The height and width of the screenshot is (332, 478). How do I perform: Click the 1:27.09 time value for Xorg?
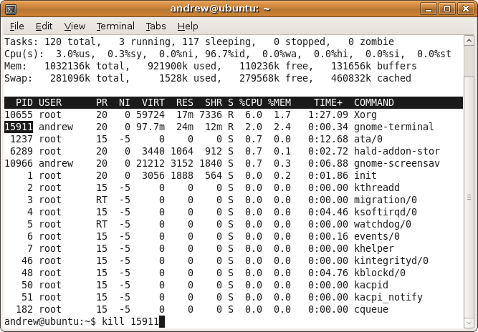click(328, 115)
